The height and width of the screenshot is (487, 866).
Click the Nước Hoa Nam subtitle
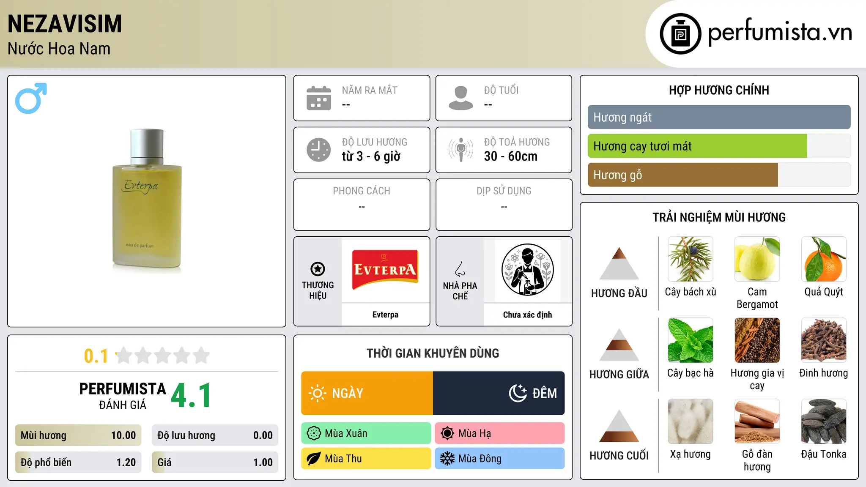[x=59, y=49]
